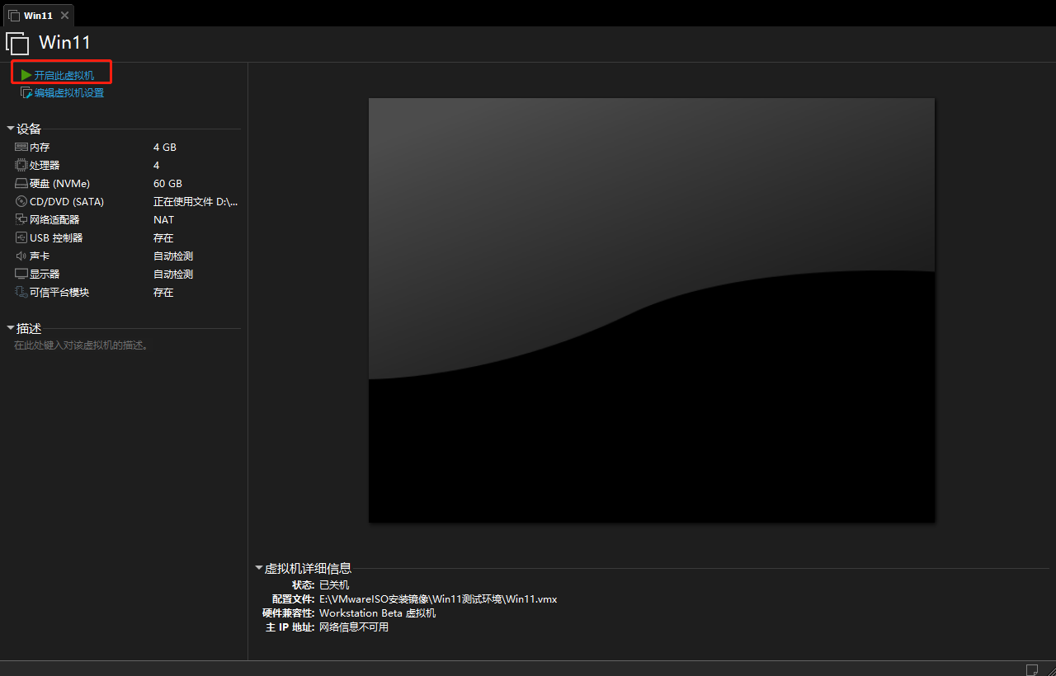1056x676 pixels.
Task: Collapse the 设备 (Devices) section
Action: tap(11, 129)
